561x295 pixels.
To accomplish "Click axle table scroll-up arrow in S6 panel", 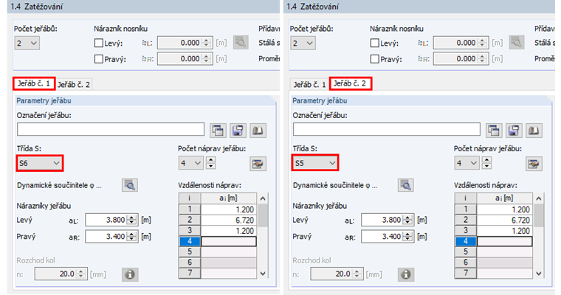I will (x=263, y=198).
